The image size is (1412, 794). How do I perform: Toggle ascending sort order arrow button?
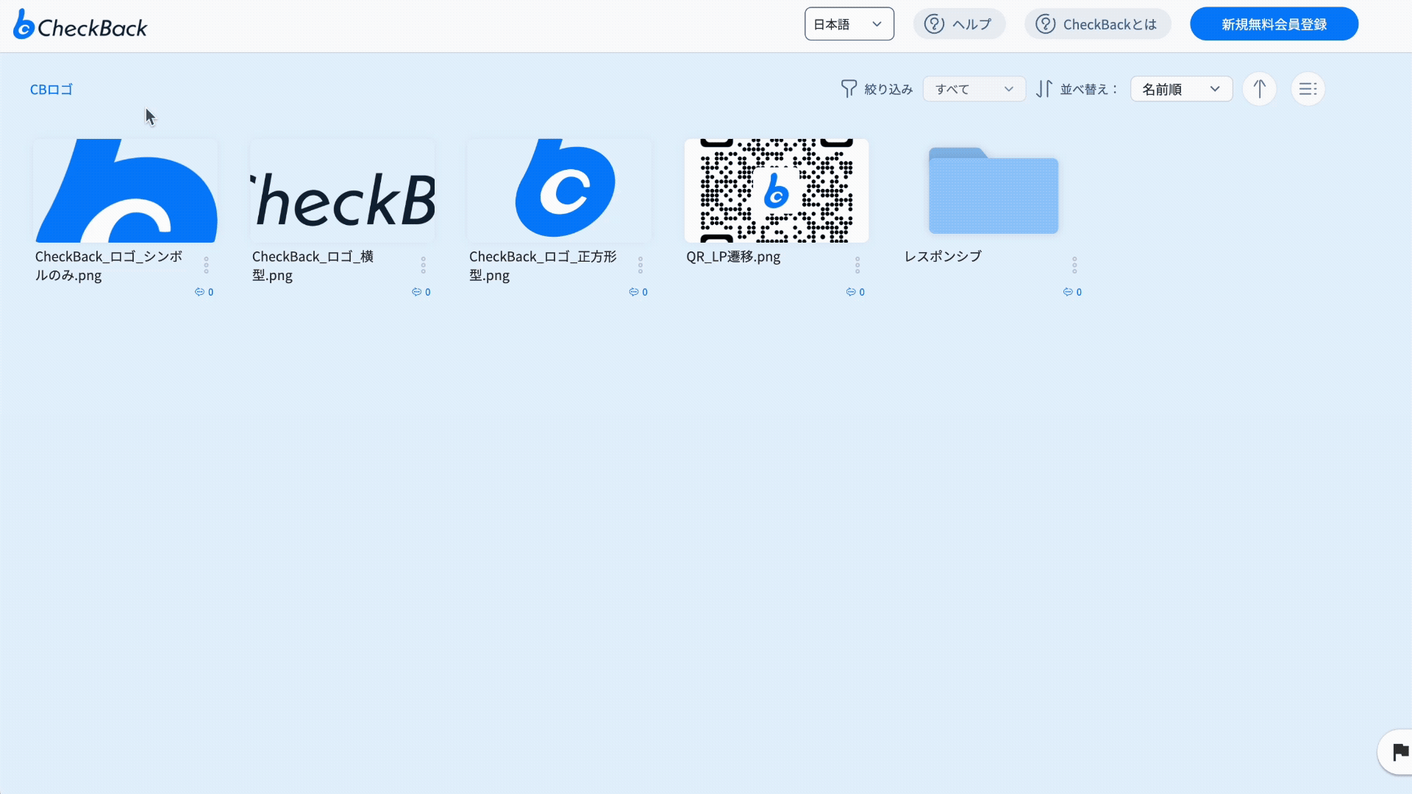click(1259, 89)
